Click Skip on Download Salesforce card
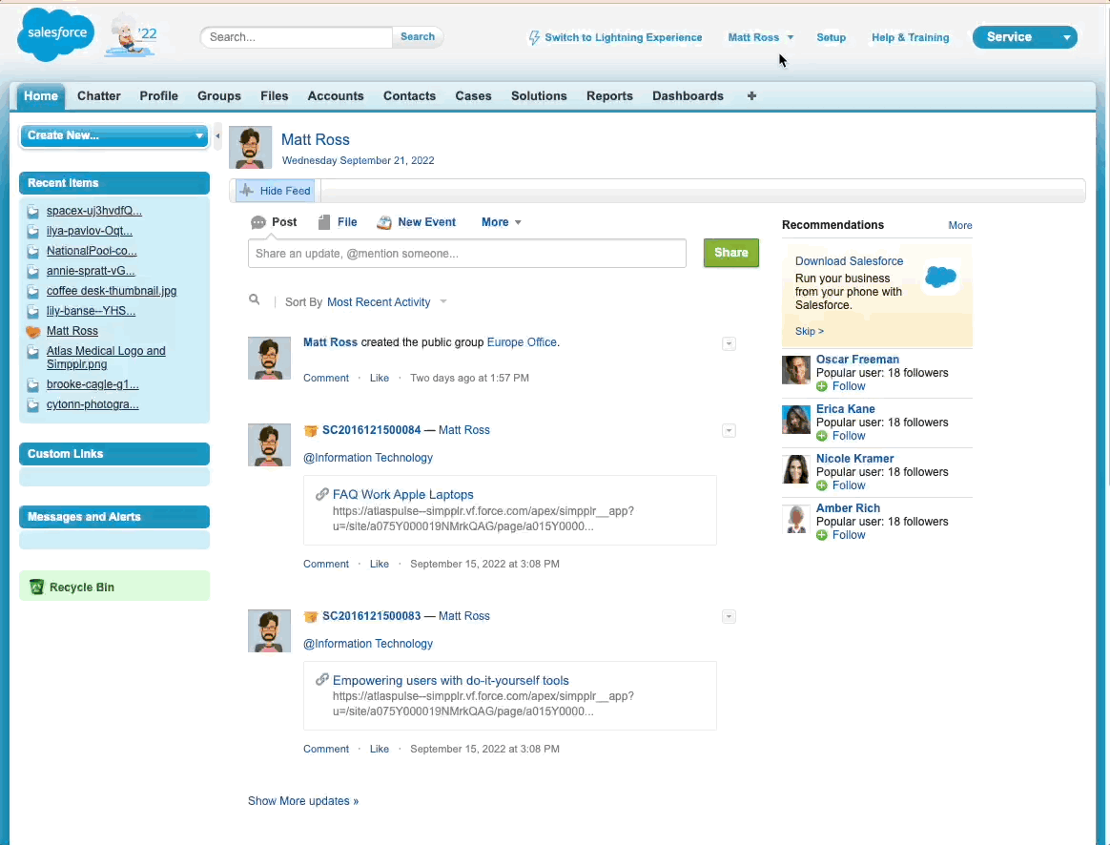The height and width of the screenshot is (845, 1110). (810, 331)
